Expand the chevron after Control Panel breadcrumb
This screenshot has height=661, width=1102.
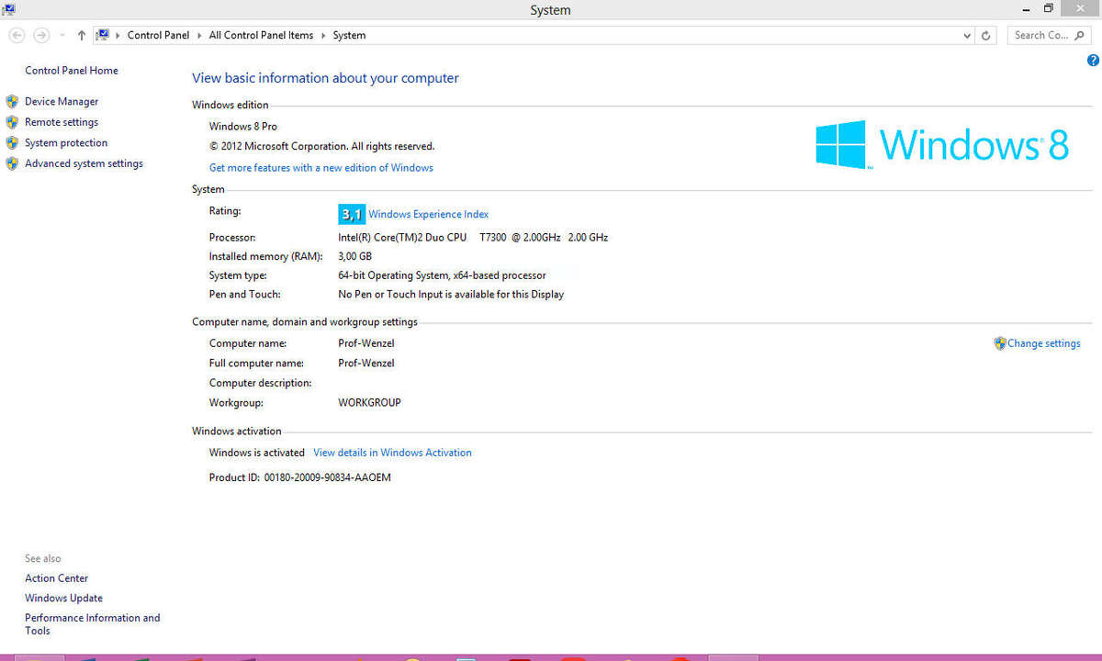point(199,36)
